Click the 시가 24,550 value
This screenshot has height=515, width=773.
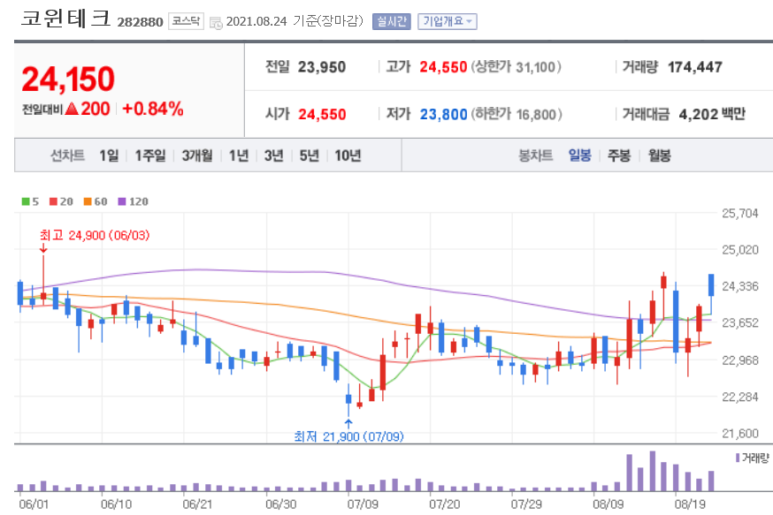[x=322, y=114]
